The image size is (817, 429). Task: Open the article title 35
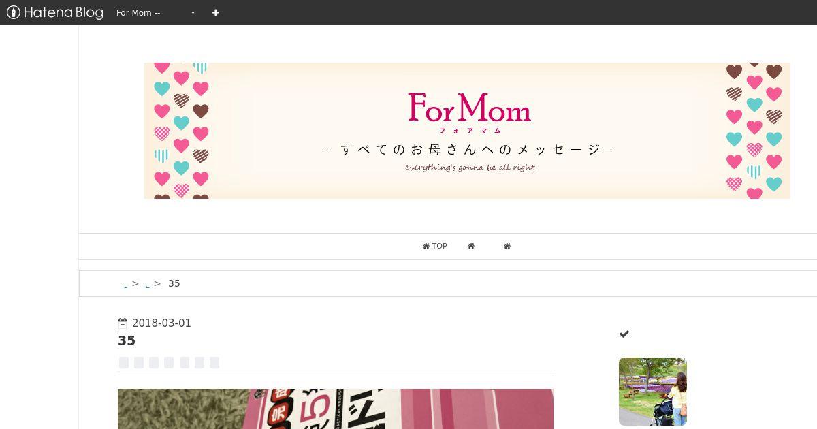(127, 340)
